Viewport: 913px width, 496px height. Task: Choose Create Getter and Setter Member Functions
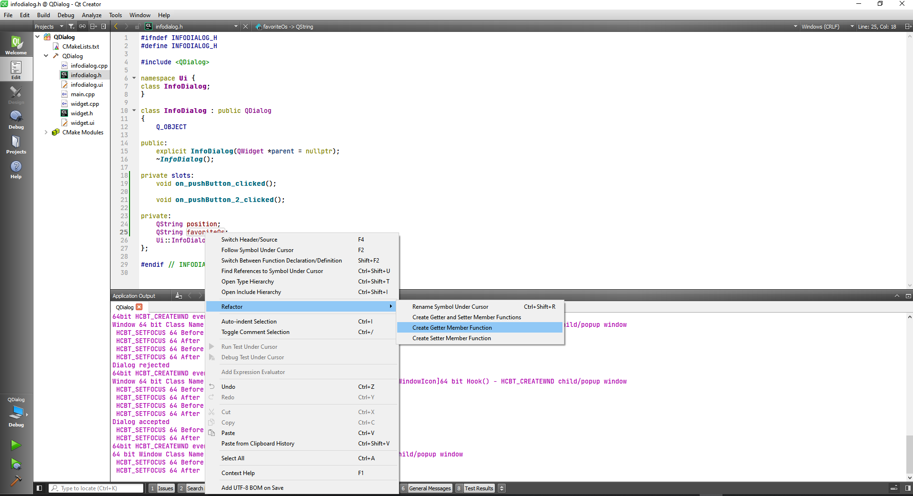click(x=480, y=317)
